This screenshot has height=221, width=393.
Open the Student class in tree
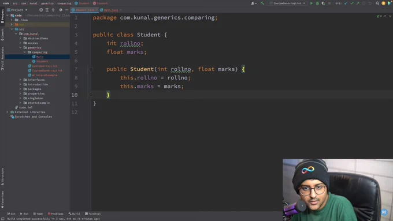(x=40, y=61)
